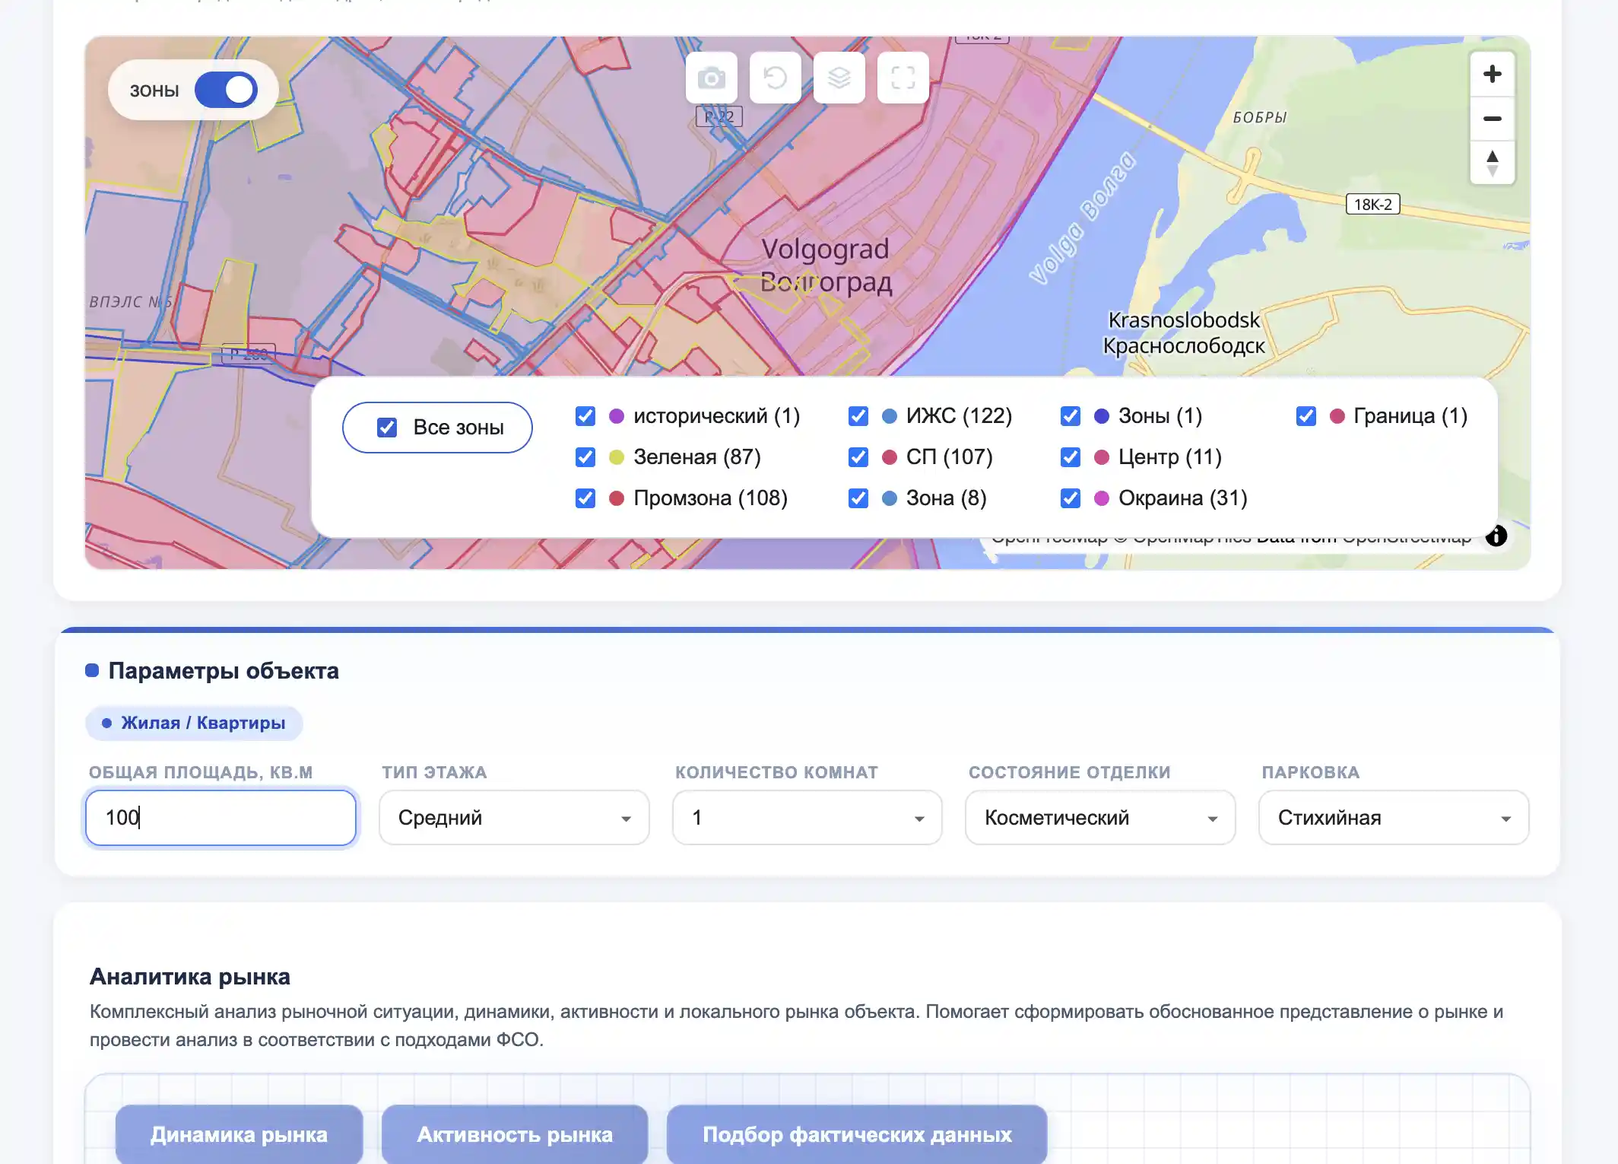Click the Общая площадь input field
This screenshot has height=1164, width=1618.
click(220, 818)
